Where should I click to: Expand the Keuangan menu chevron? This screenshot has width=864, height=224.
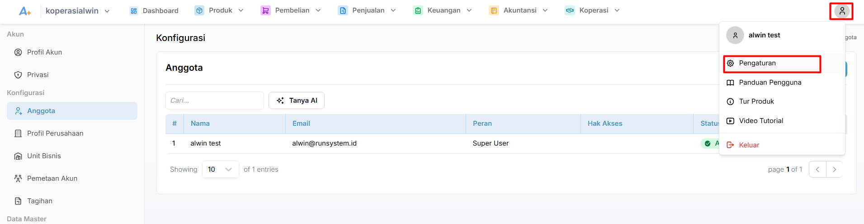(x=469, y=10)
